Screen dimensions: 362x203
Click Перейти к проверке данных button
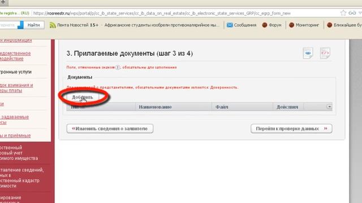pos(291,129)
